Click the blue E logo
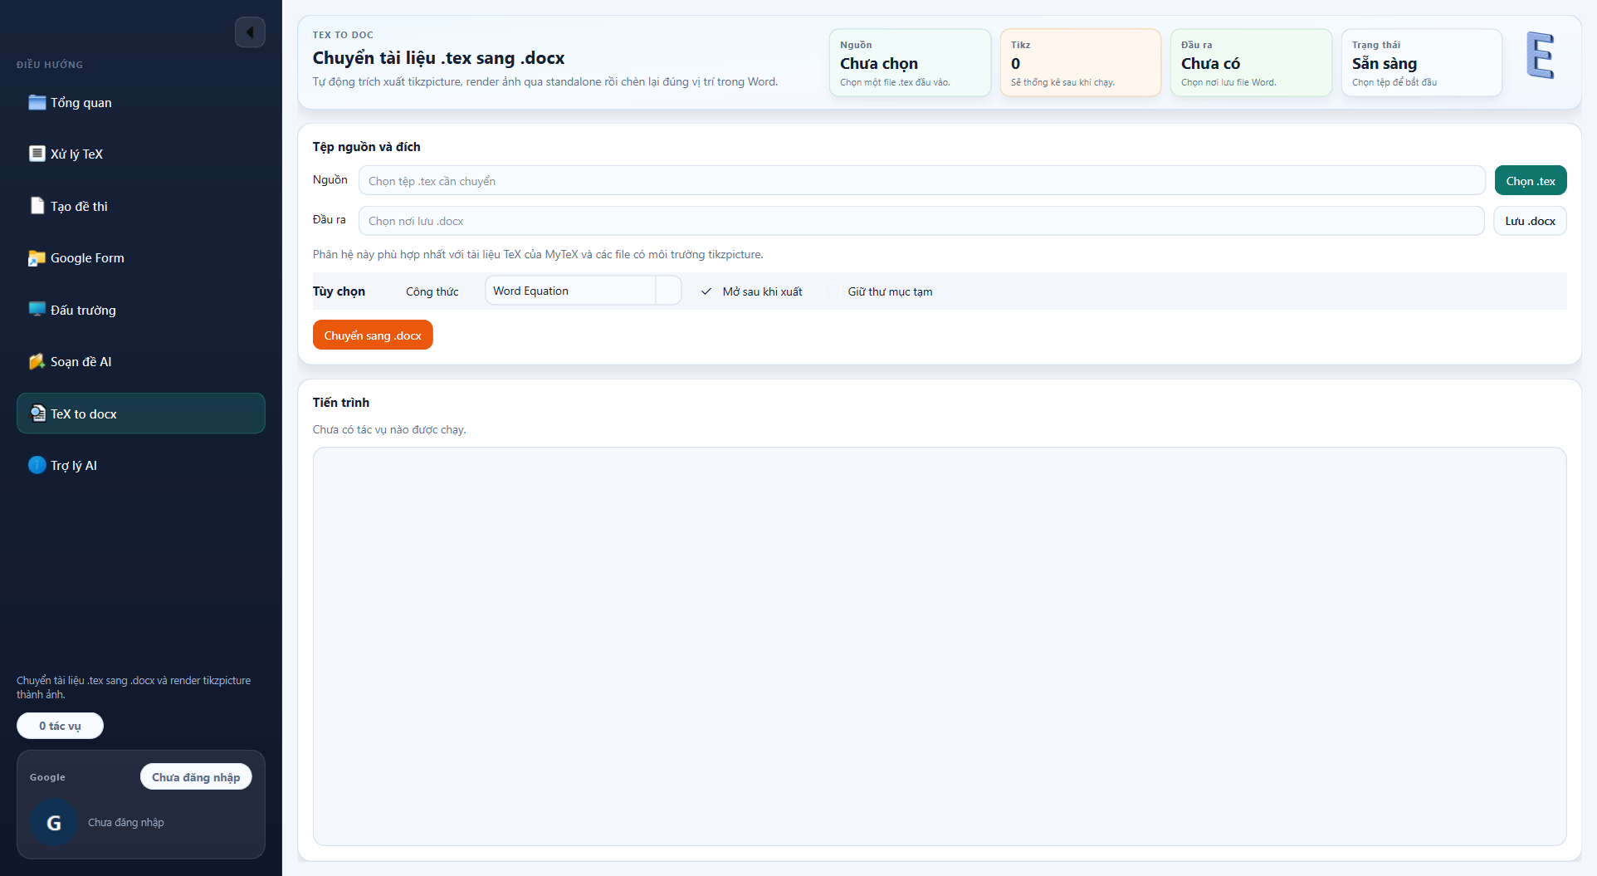 (1540, 56)
